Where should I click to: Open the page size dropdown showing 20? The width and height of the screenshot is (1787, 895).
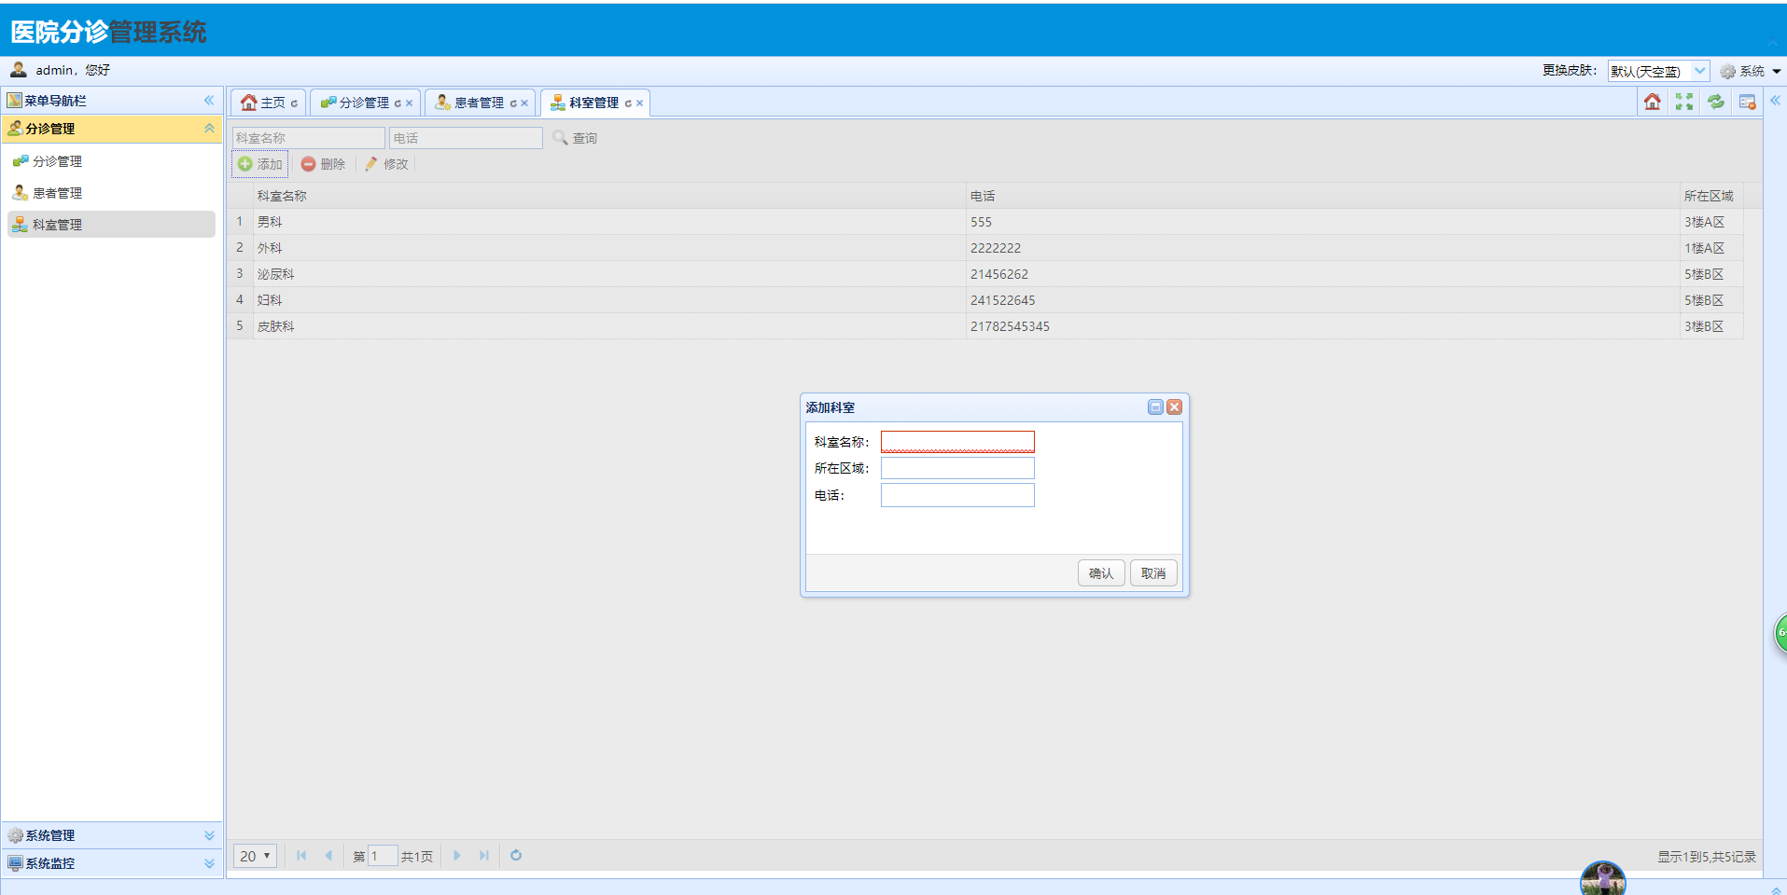255,856
